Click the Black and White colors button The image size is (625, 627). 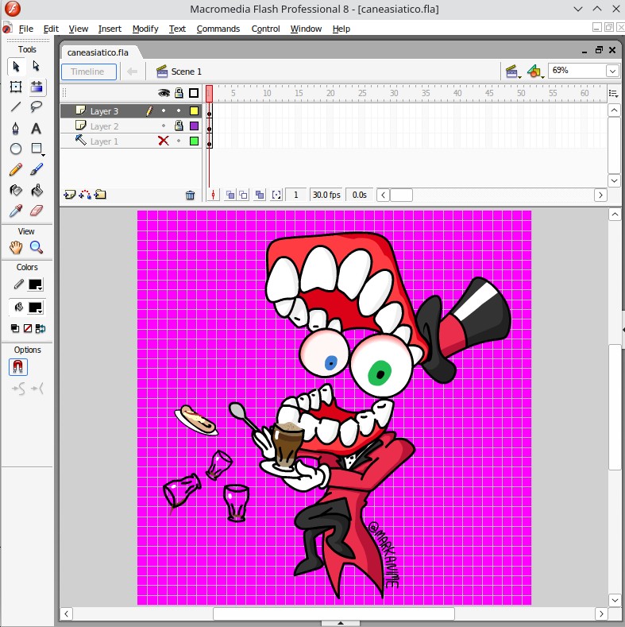[x=15, y=328]
